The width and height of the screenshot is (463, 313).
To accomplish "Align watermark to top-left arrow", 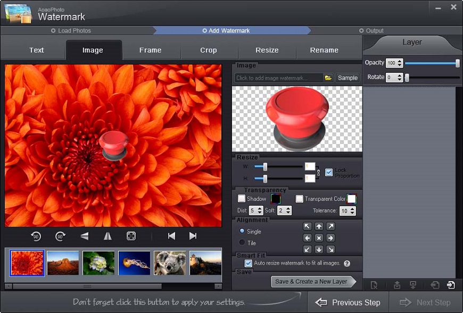I will click(x=307, y=226).
